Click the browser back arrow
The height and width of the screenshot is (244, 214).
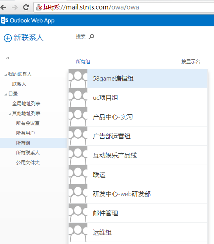4,7
